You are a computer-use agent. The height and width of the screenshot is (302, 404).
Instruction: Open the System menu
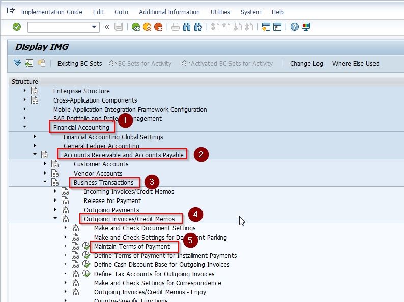[x=251, y=12]
